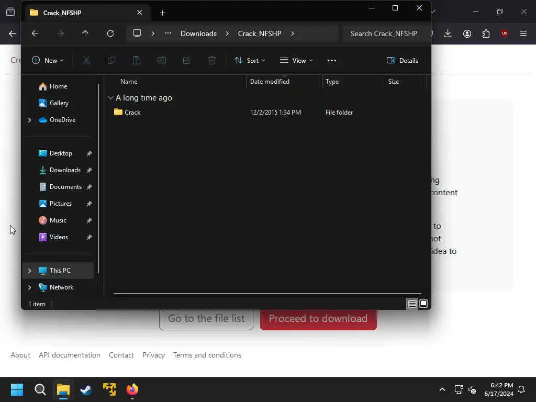Open the New item dropdown
Screen dimensions: 536x402
click(48, 61)
